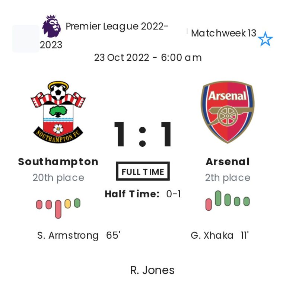
Task: Click the Southampton FC club crest
Action: 58,112
